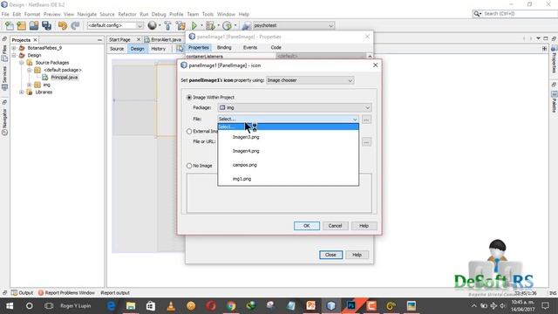The width and height of the screenshot is (558, 314).
Task: Open the Output panel tab
Action: (x=23, y=293)
